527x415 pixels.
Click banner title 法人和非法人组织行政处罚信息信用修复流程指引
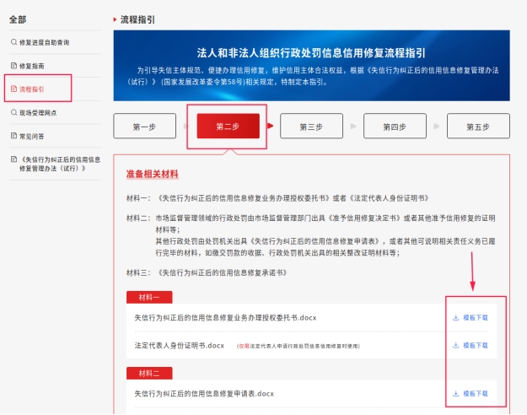(311, 53)
